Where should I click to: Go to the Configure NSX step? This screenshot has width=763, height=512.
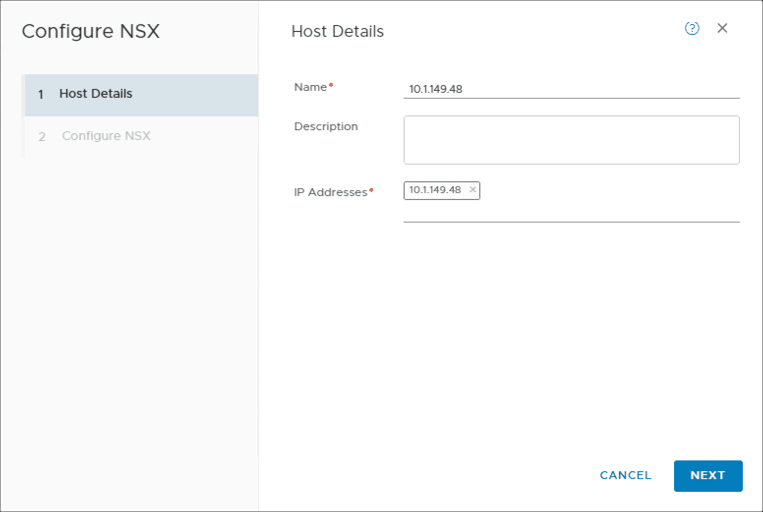(x=106, y=136)
